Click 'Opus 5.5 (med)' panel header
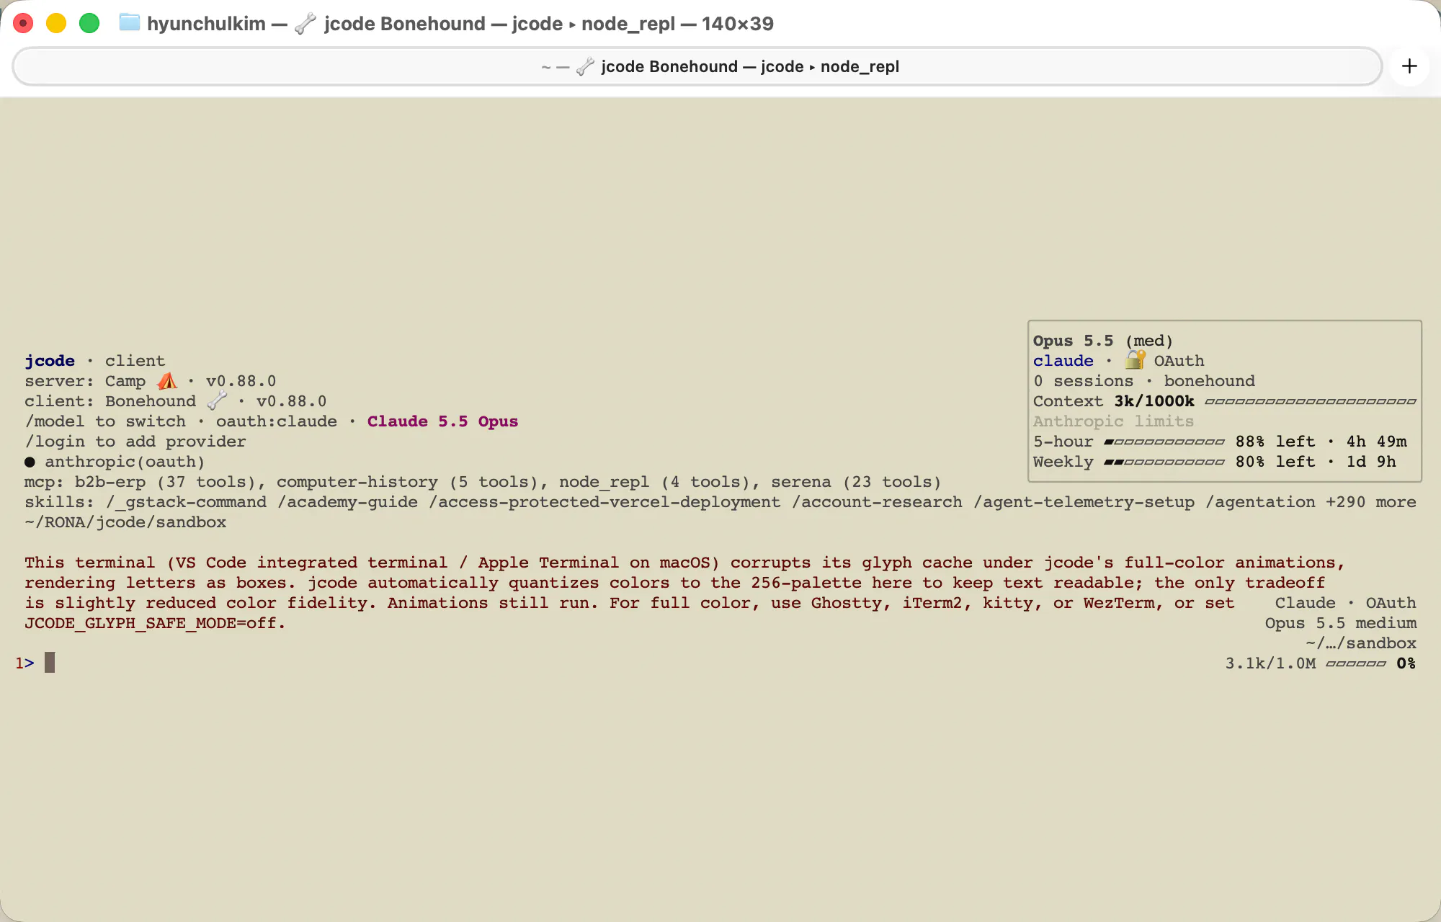Viewport: 1441px width, 922px height. tap(1103, 341)
